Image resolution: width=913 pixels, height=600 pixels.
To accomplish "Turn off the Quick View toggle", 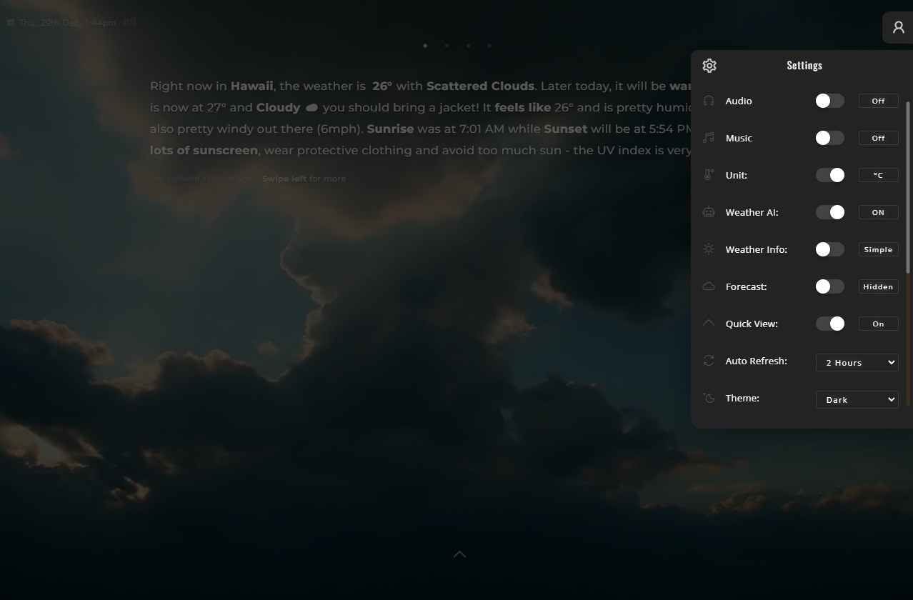I will [x=829, y=324].
